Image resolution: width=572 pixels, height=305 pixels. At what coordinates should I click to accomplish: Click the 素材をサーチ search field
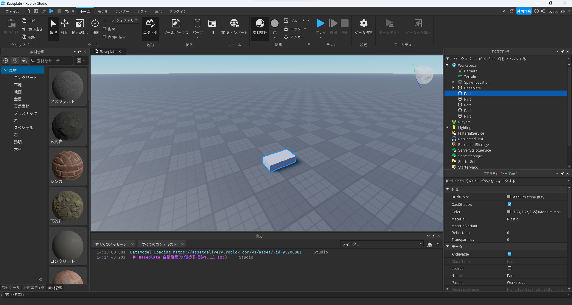(51, 60)
